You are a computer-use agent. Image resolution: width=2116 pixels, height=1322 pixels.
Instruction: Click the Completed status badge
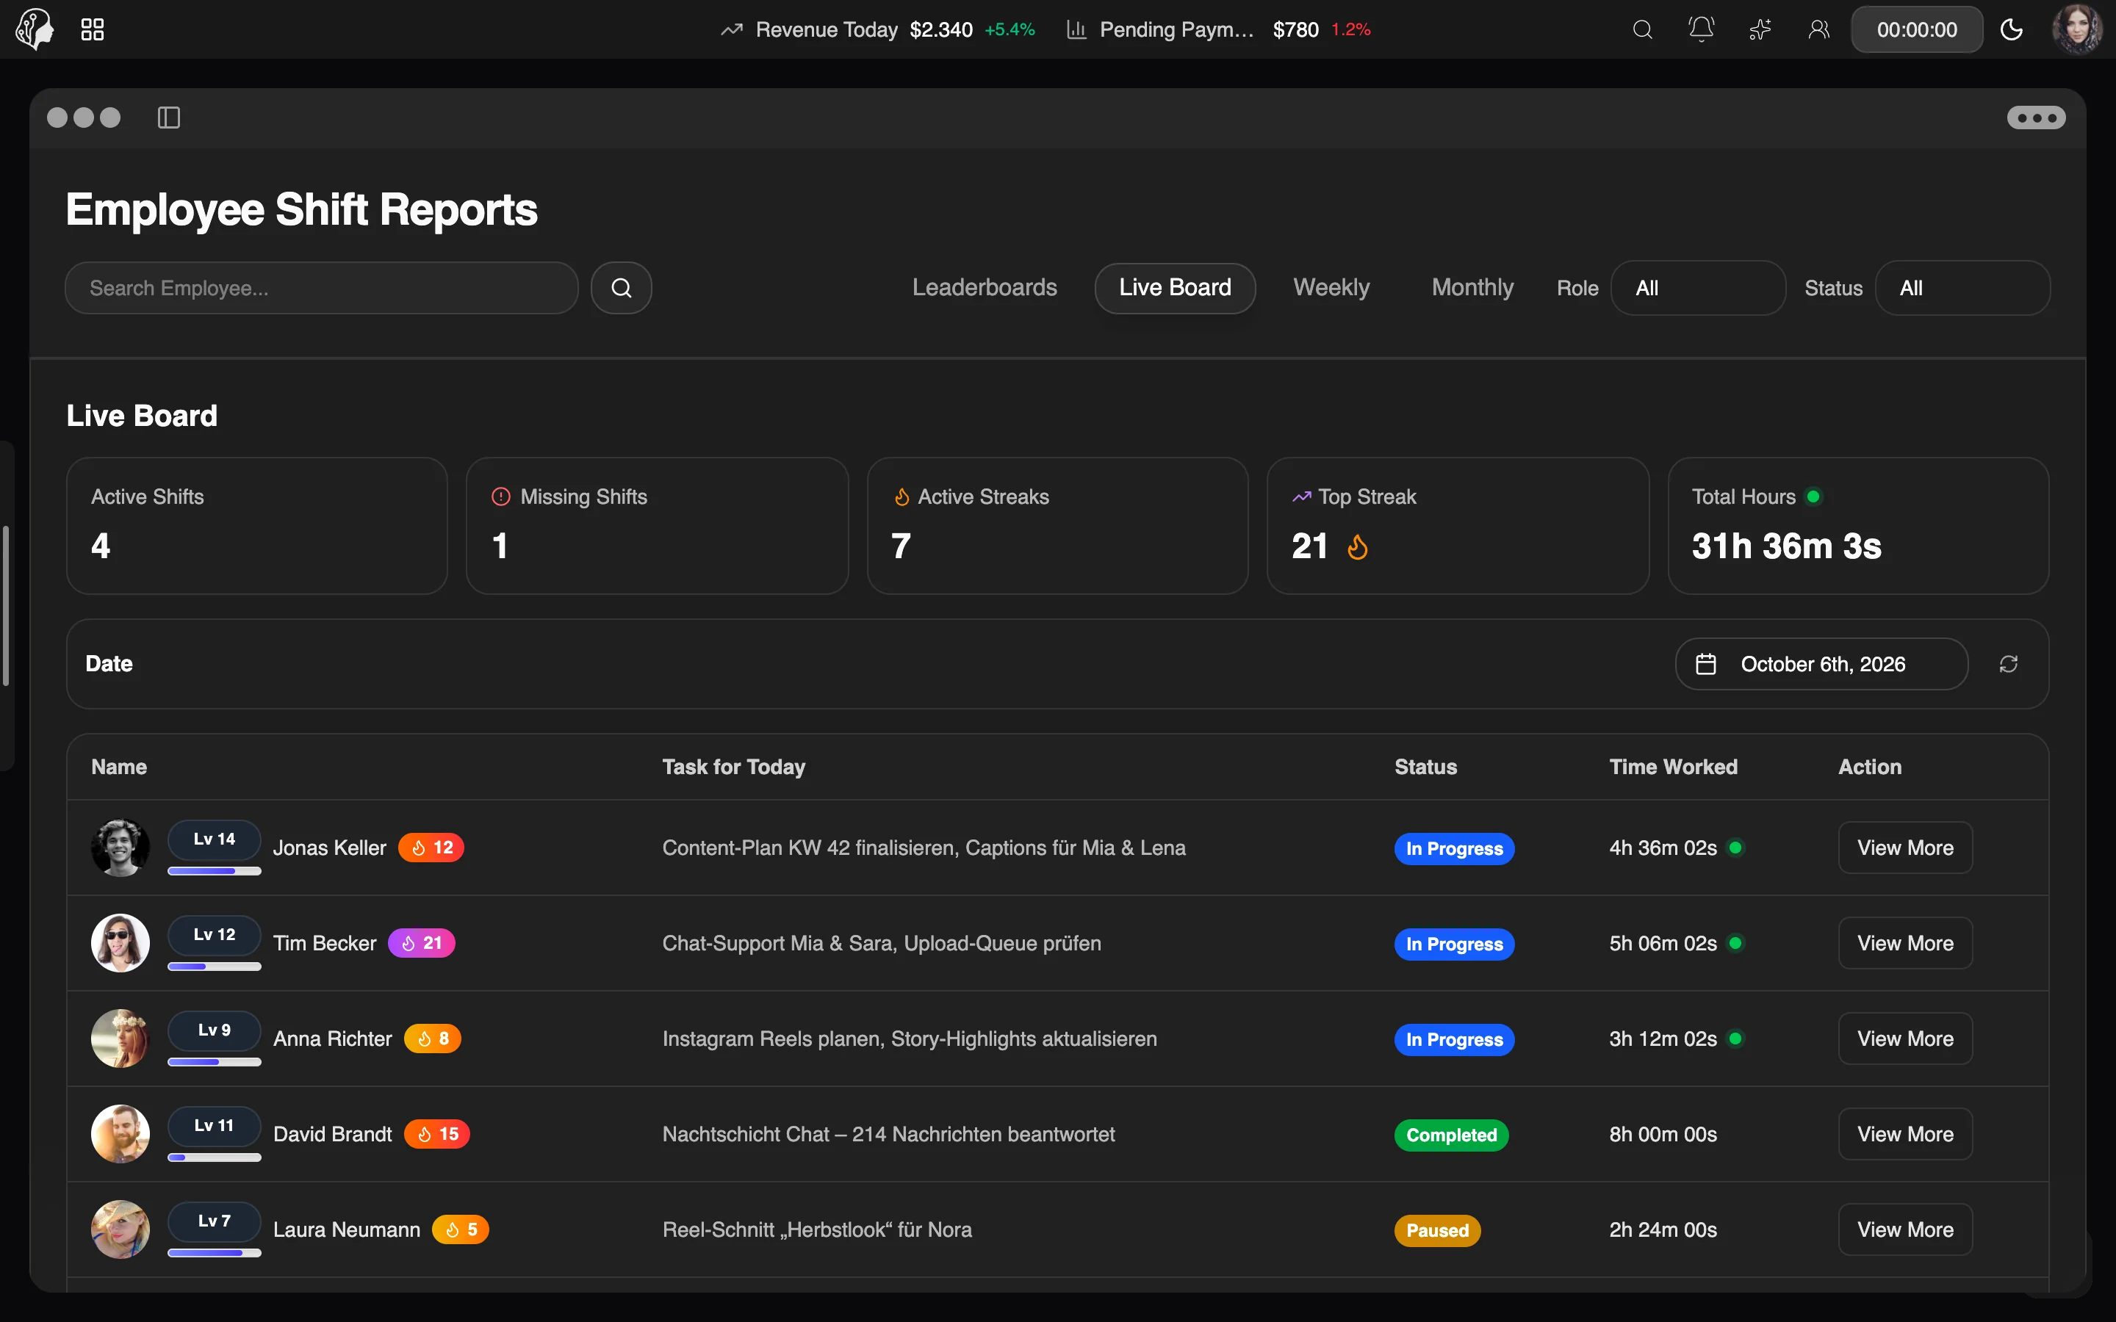coord(1452,1135)
